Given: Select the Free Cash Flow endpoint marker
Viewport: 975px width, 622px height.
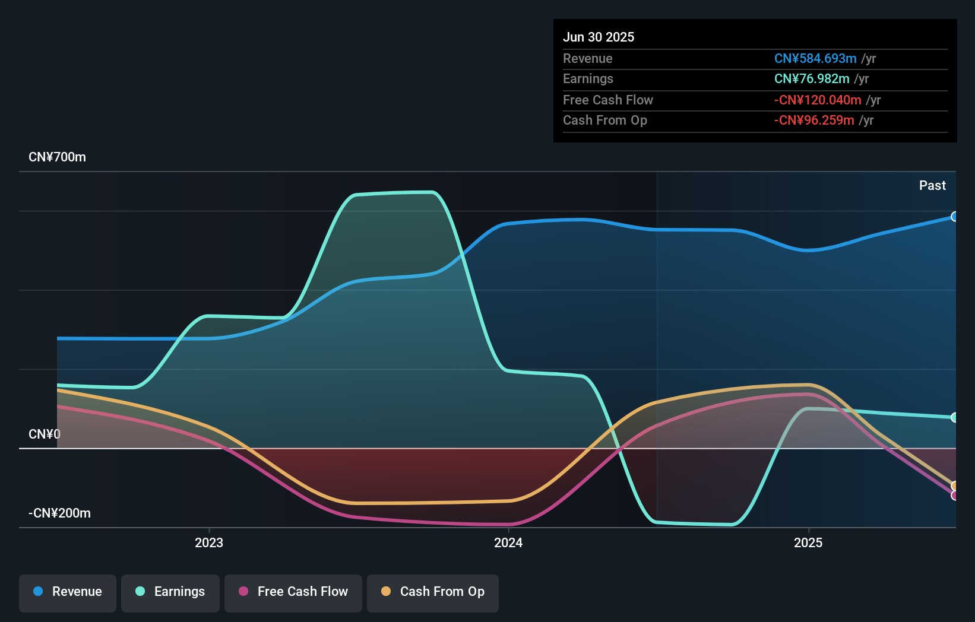Looking at the screenshot, I should coord(955,496).
